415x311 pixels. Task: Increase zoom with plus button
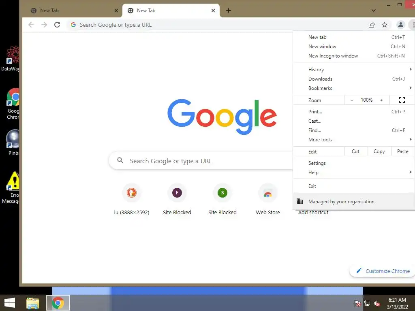click(381, 100)
